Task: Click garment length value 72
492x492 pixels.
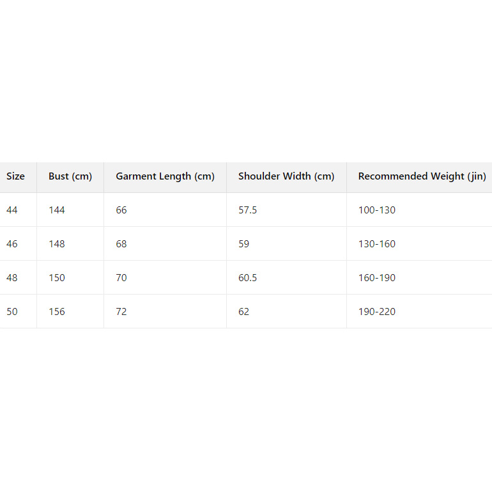Action: [x=121, y=312]
